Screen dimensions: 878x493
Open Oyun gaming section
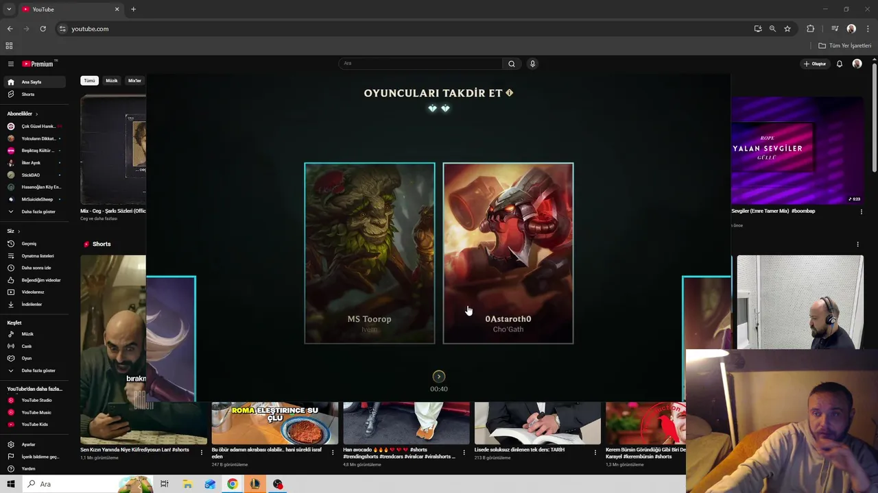[x=36, y=358]
